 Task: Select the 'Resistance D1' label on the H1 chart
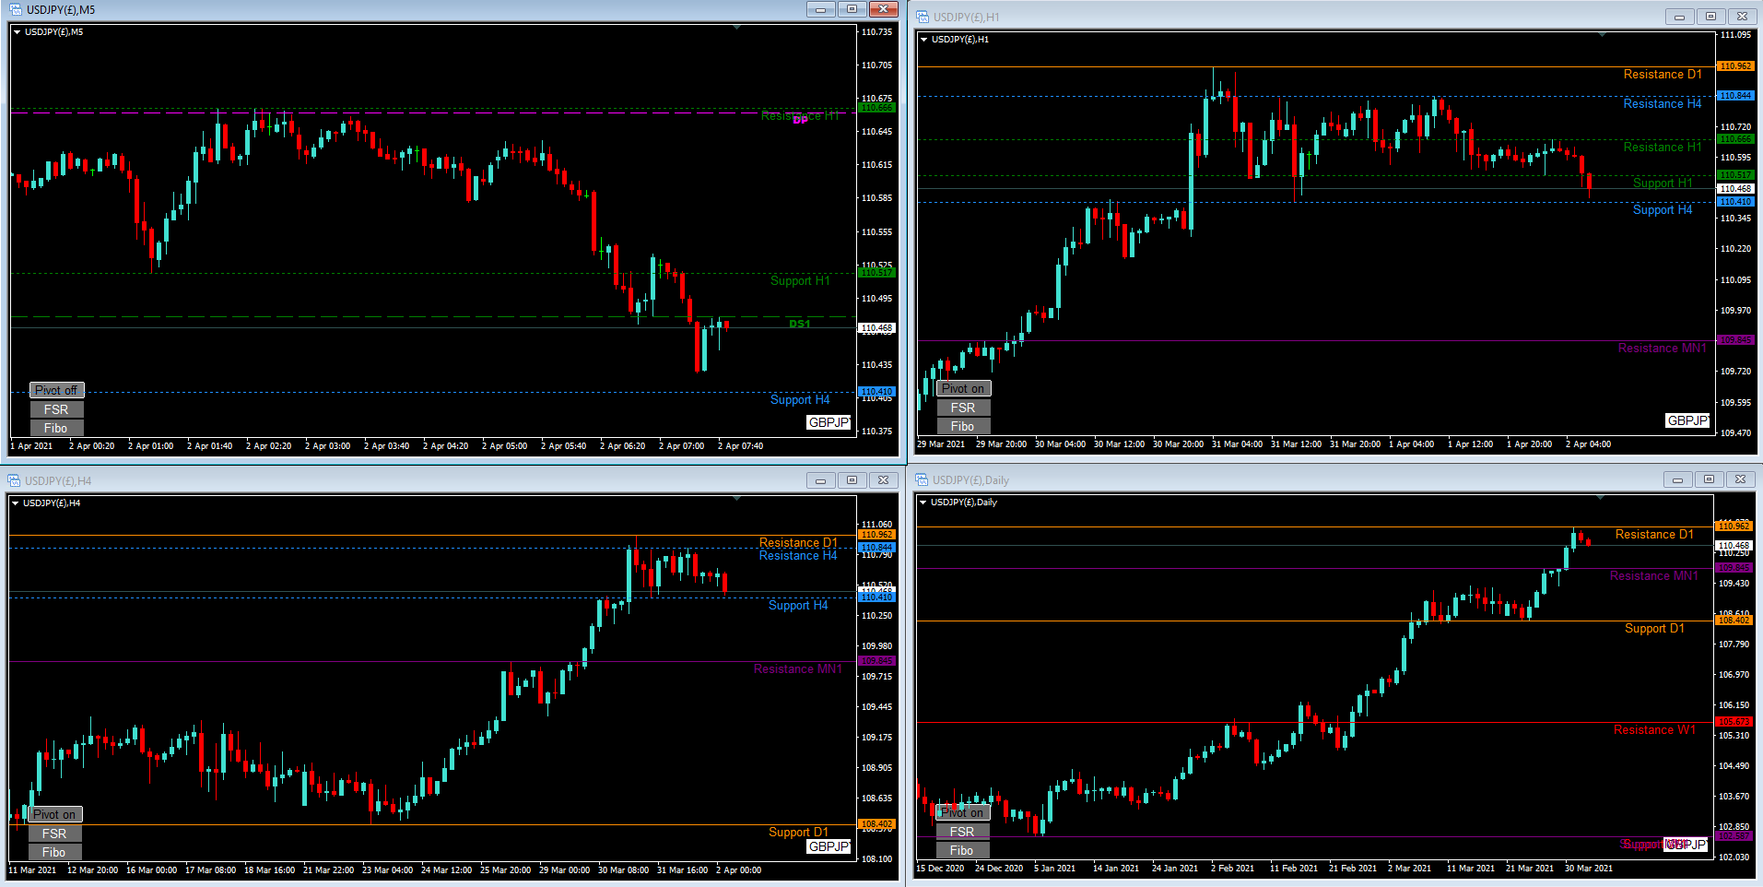click(x=1663, y=75)
